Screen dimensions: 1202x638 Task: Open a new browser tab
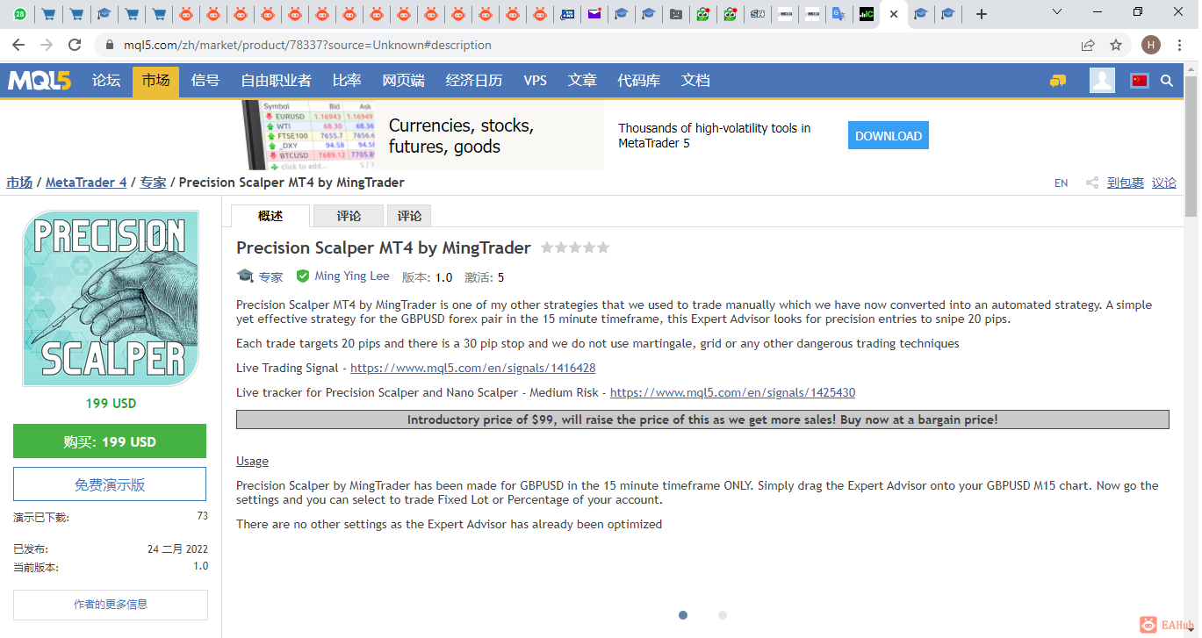(x=982, y=14)
